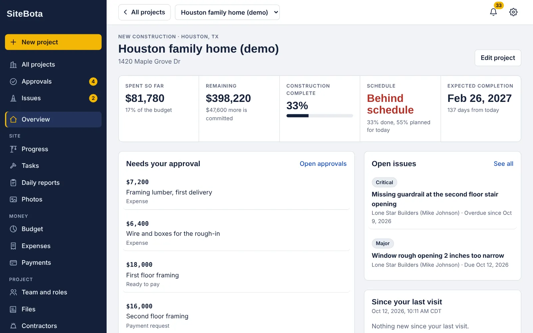Image resolution: width=533 pixels, height=333 pixels.
Task: Open the Houston family home project dropdown
Action: (227, 12)
